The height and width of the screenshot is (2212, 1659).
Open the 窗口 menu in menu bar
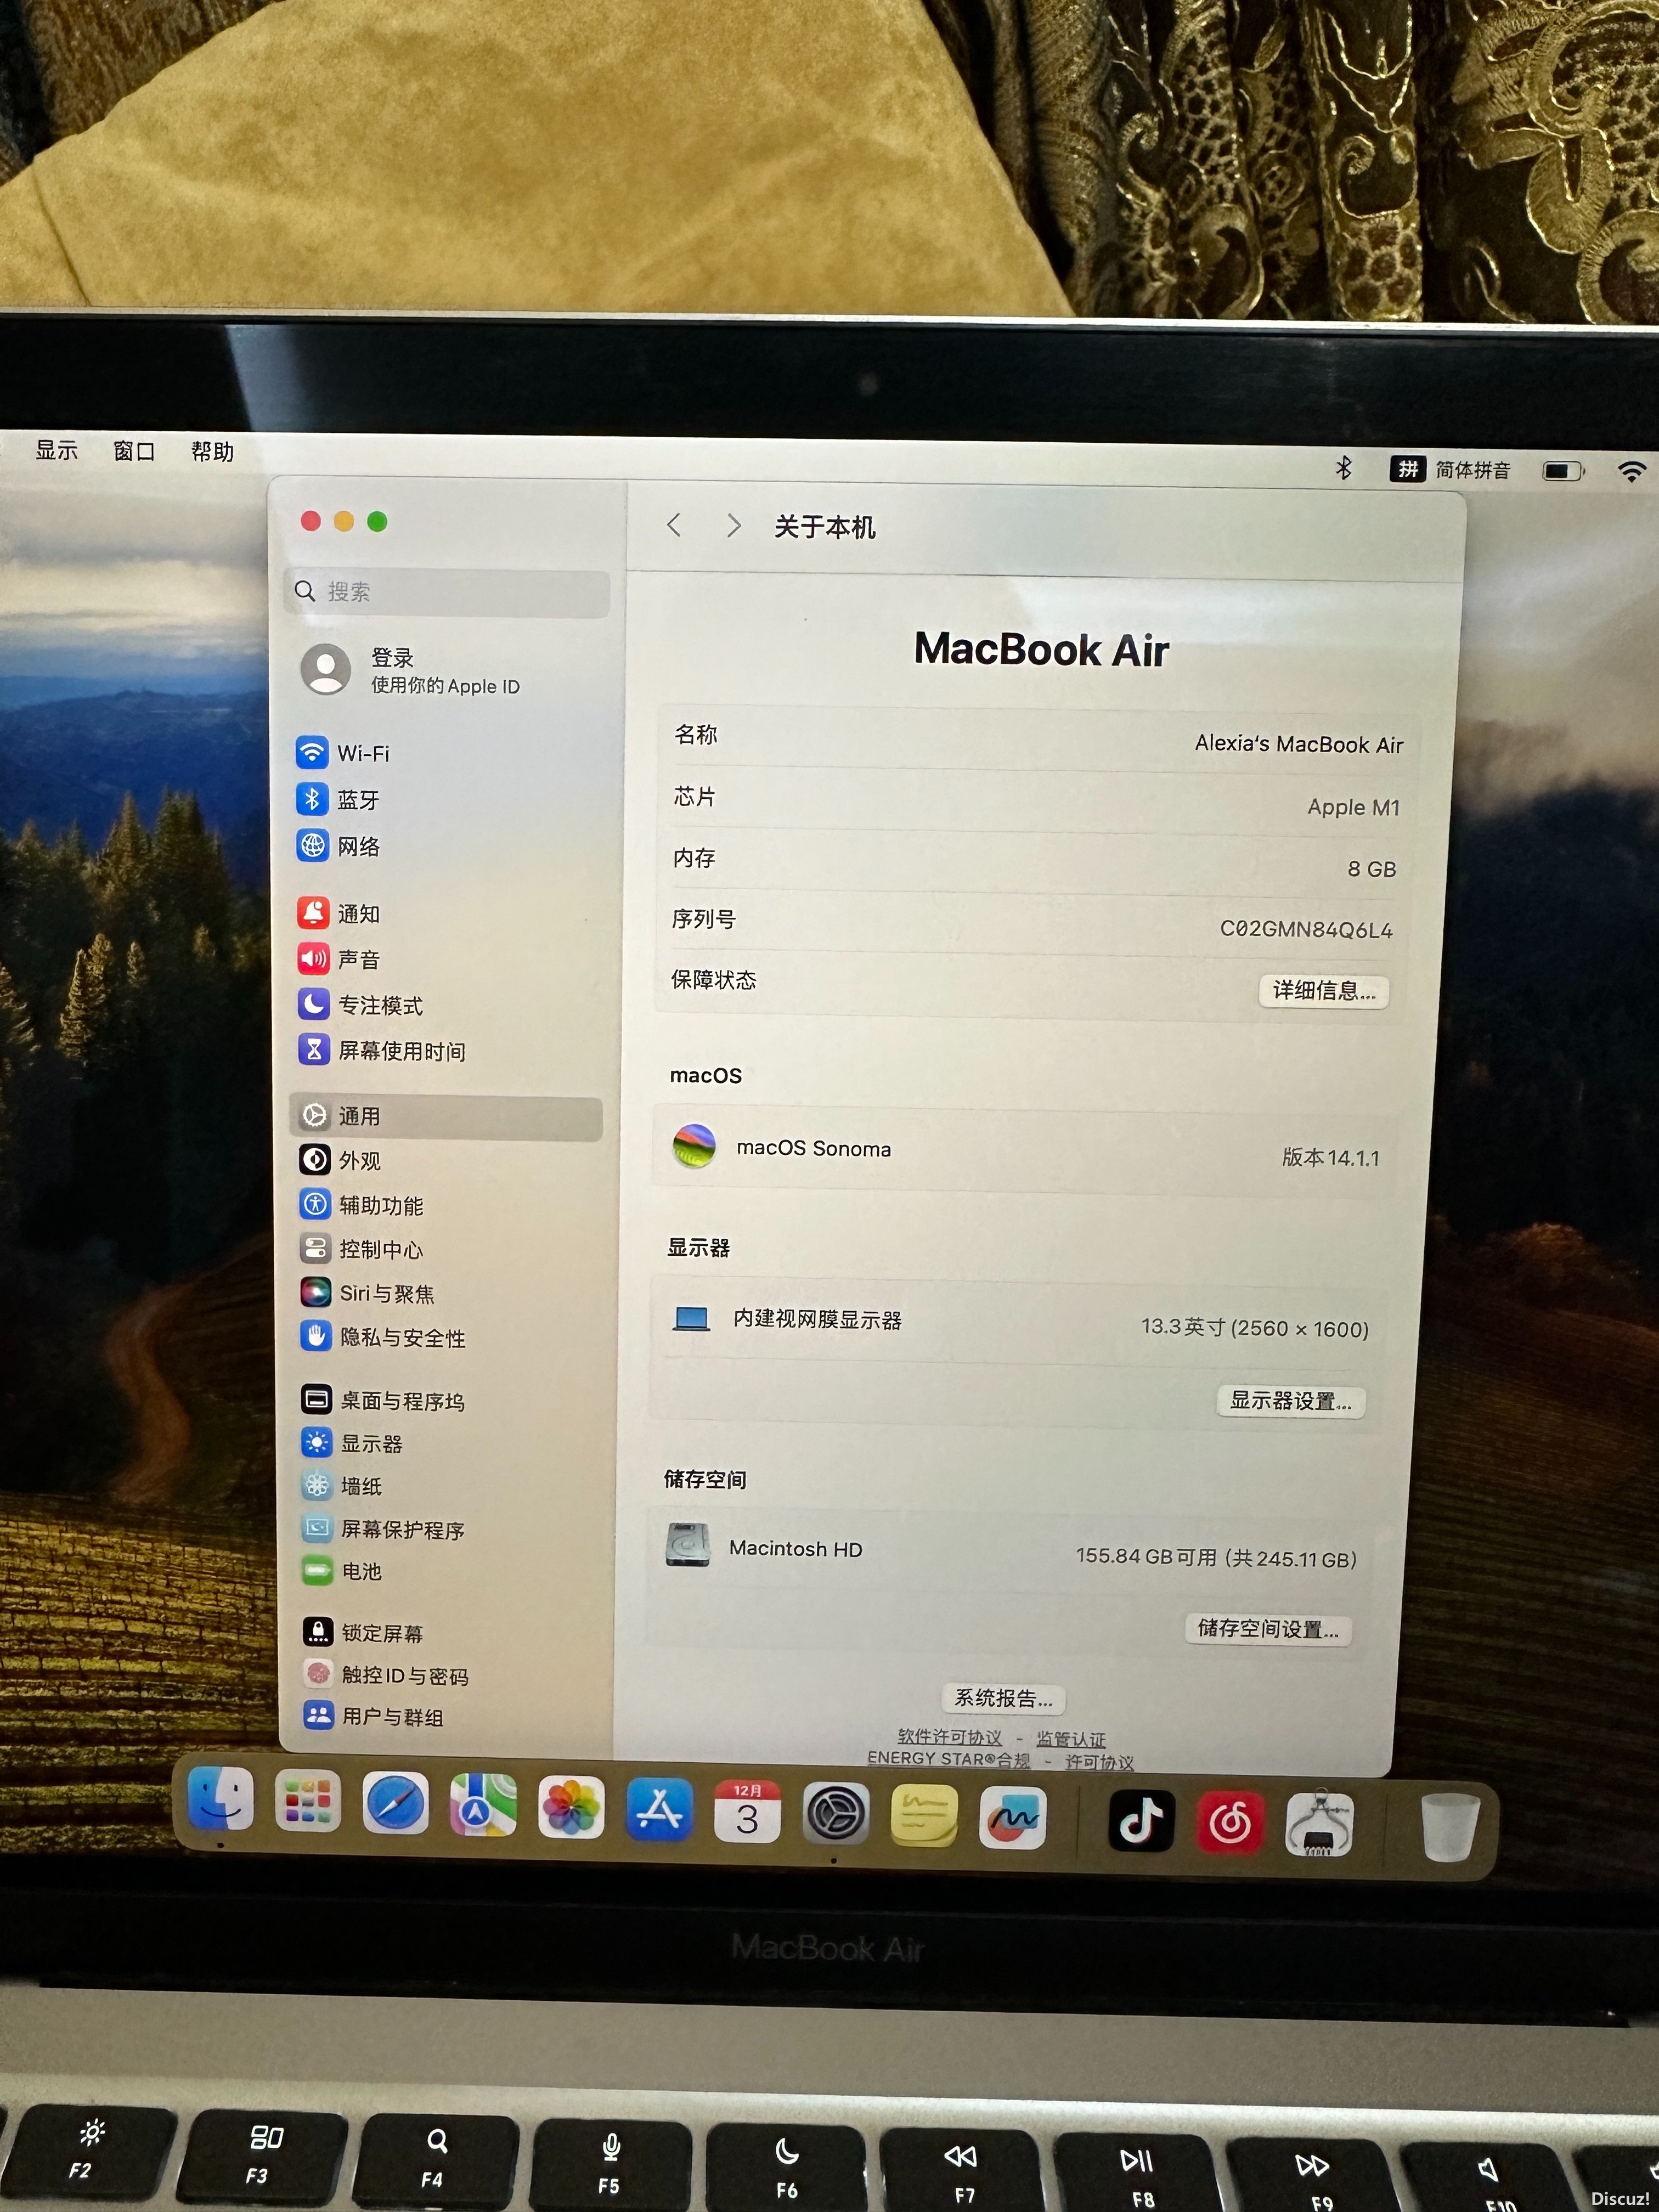coord(134,451)
